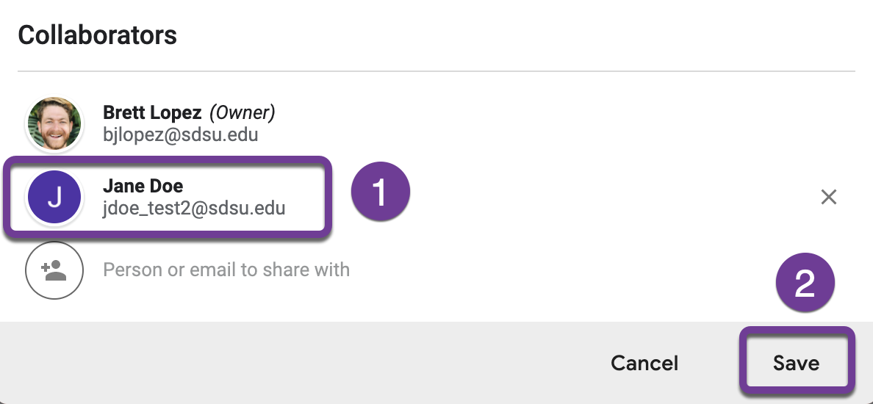Viewport: 873px width, 404px height.
Task: Click the add person icon
Action: pyautogui.click(x=54, y=270)
